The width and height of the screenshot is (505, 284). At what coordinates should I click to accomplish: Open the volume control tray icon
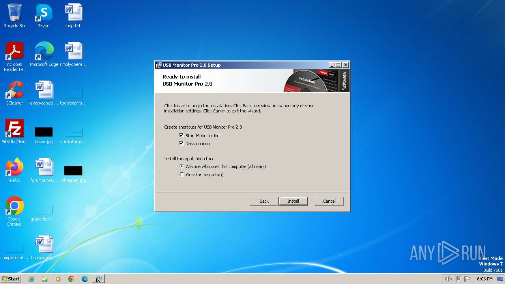pos(448,279)
